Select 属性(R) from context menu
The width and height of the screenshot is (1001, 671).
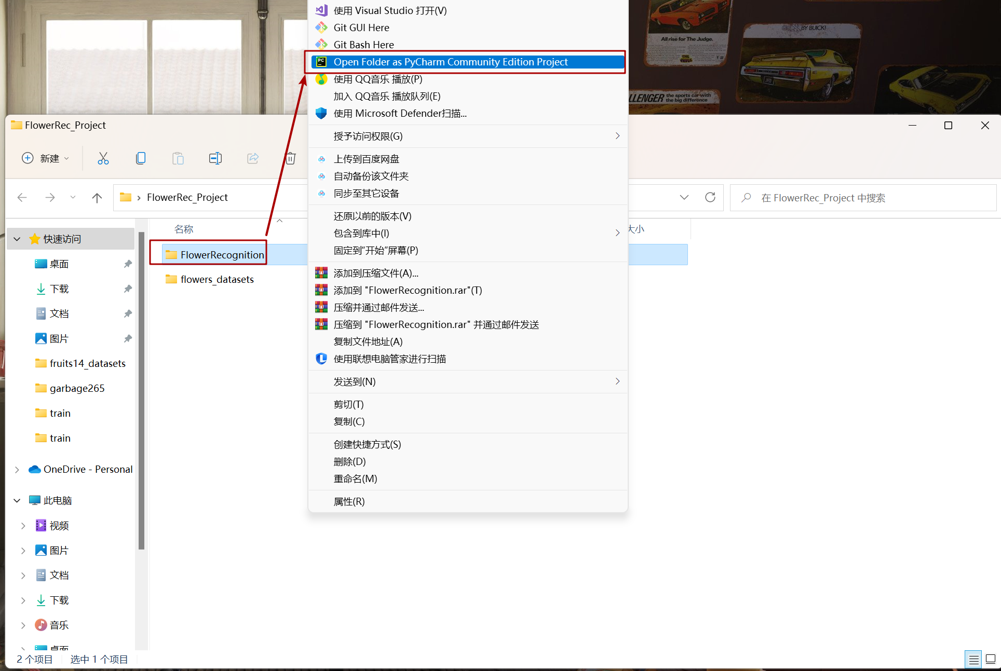point(349,501)
